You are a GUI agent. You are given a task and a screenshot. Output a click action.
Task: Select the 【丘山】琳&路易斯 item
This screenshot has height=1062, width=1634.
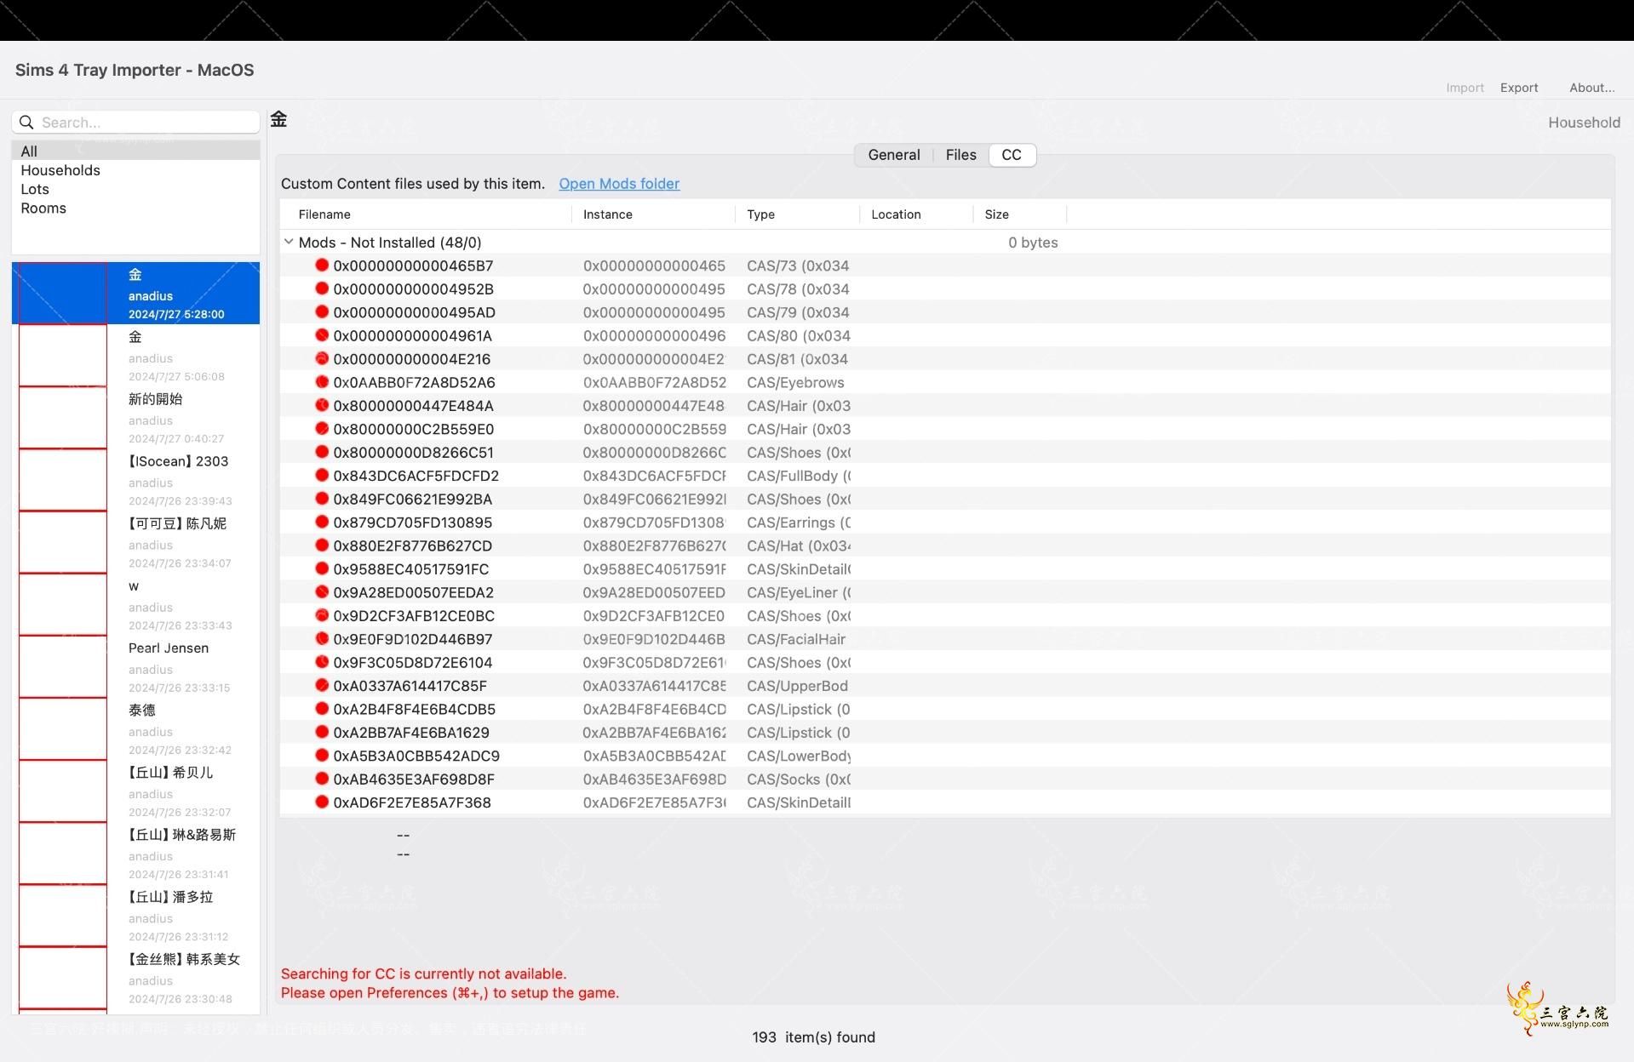[135, 853]
